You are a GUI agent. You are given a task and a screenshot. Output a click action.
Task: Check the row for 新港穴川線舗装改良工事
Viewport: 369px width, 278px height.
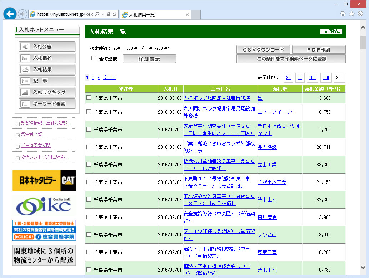coord(89,164)
